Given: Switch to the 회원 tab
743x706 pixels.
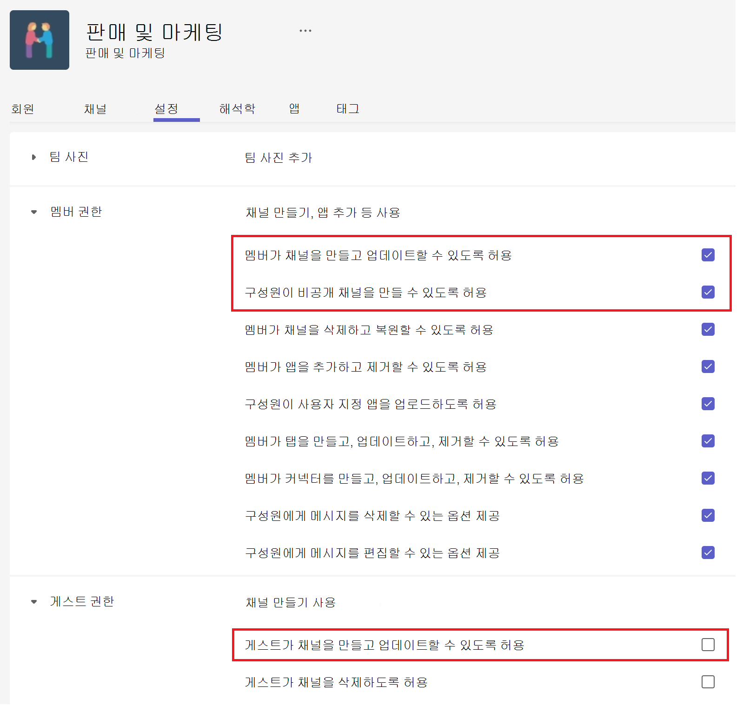Looking at the screenshot, I should tap(23, 109).
